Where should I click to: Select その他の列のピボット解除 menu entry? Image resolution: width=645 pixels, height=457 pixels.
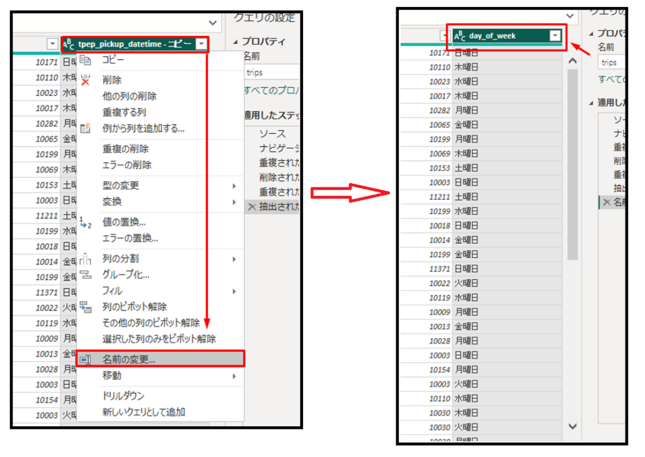click(151, 322)
